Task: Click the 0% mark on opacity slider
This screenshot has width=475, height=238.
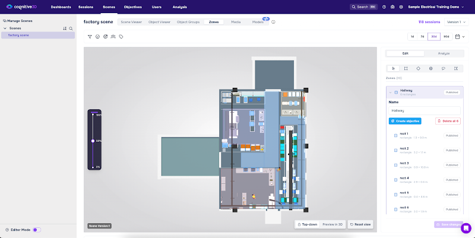Action: click(x=98, y=167)
